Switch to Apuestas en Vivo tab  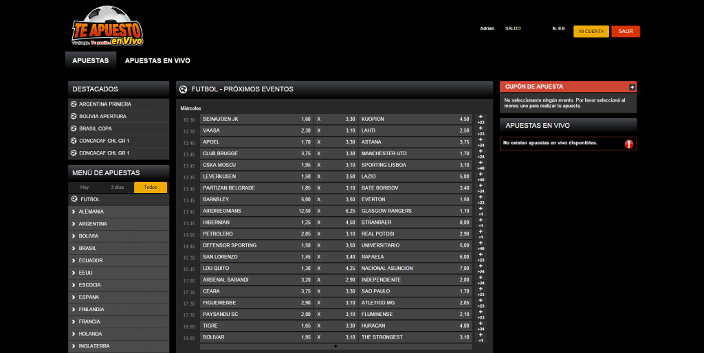point(157,60)
